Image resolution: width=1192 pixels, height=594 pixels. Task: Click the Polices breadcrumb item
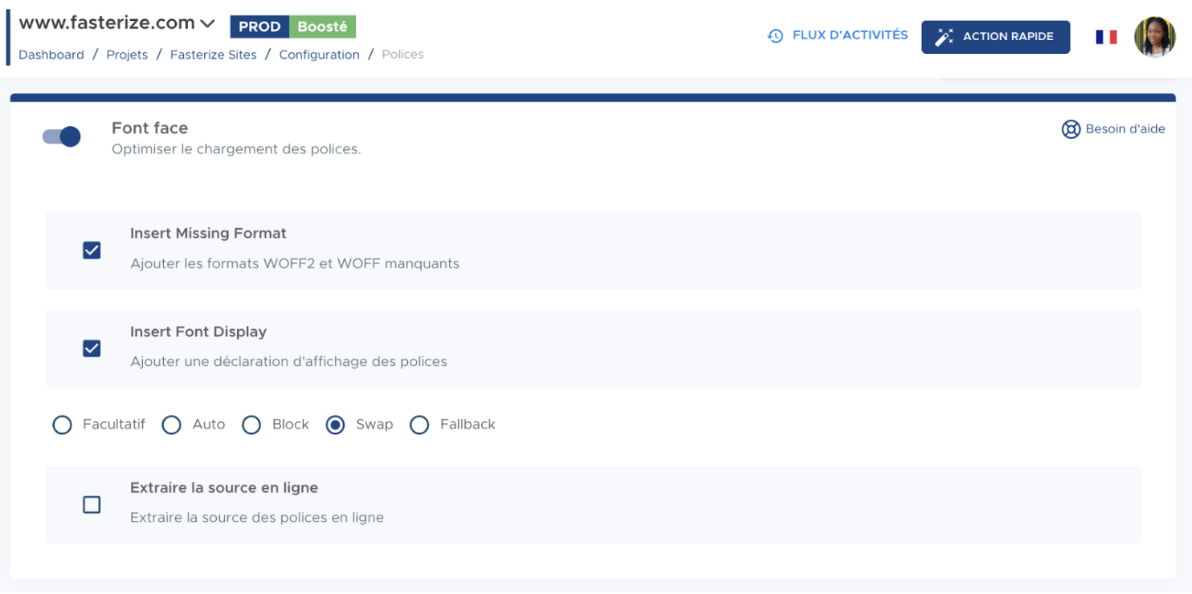[402, 55]
